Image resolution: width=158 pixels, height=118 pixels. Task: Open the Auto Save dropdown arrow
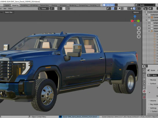[116, 5]
